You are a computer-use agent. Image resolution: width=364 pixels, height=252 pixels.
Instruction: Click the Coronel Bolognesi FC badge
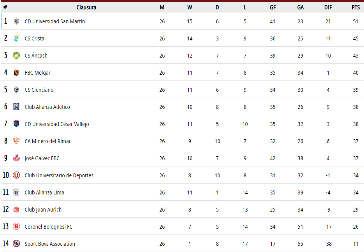click(x=16, y=227)
